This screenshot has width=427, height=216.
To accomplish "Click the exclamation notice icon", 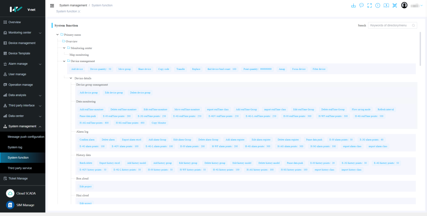I will coord(378,5).
